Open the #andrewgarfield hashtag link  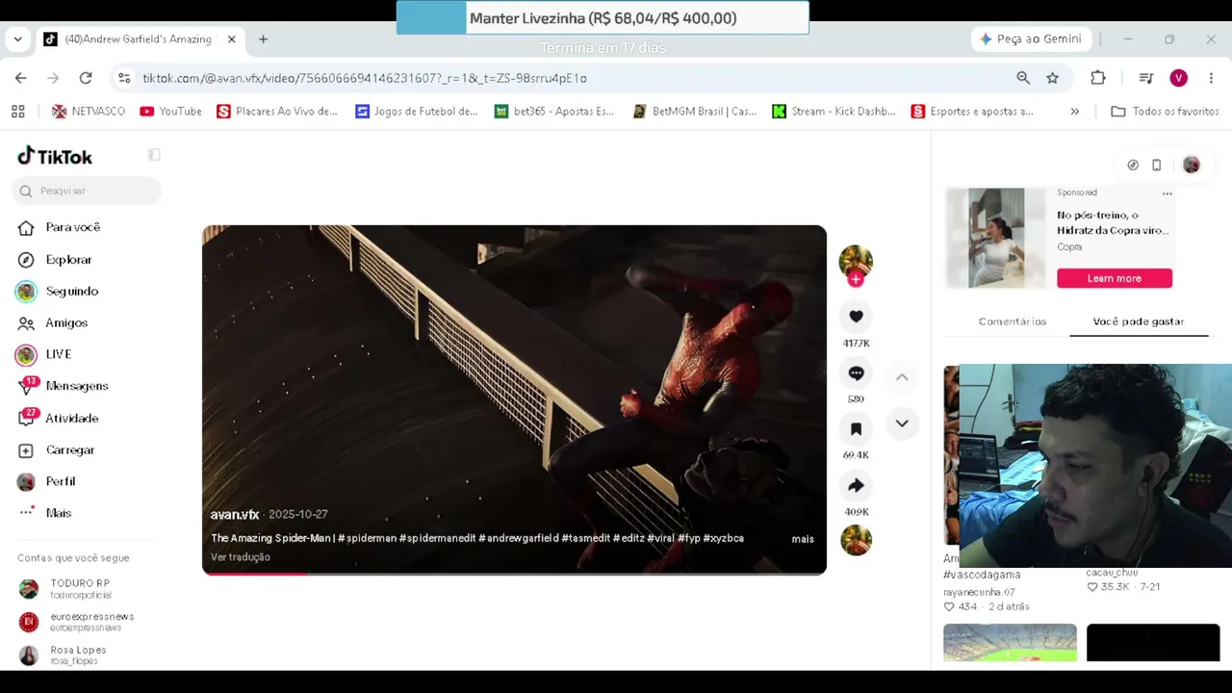(x=519, y=539)
